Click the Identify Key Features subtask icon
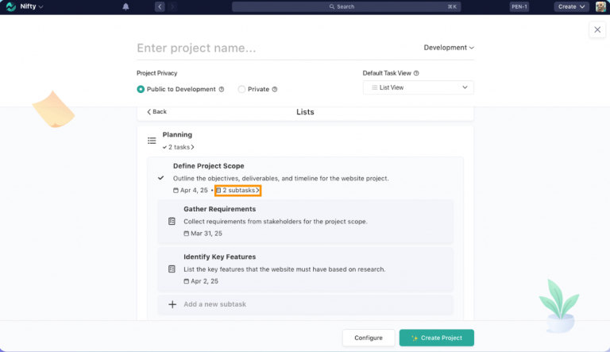 [172, 269]
